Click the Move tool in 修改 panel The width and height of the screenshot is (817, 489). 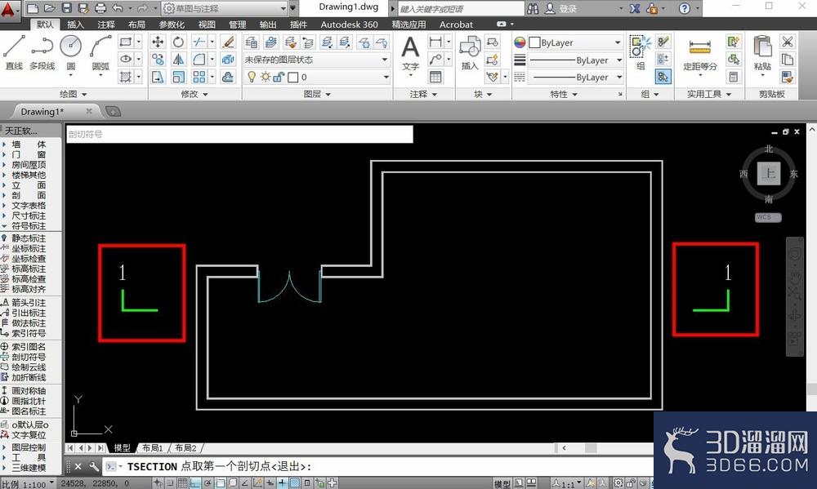coord(158,42)
